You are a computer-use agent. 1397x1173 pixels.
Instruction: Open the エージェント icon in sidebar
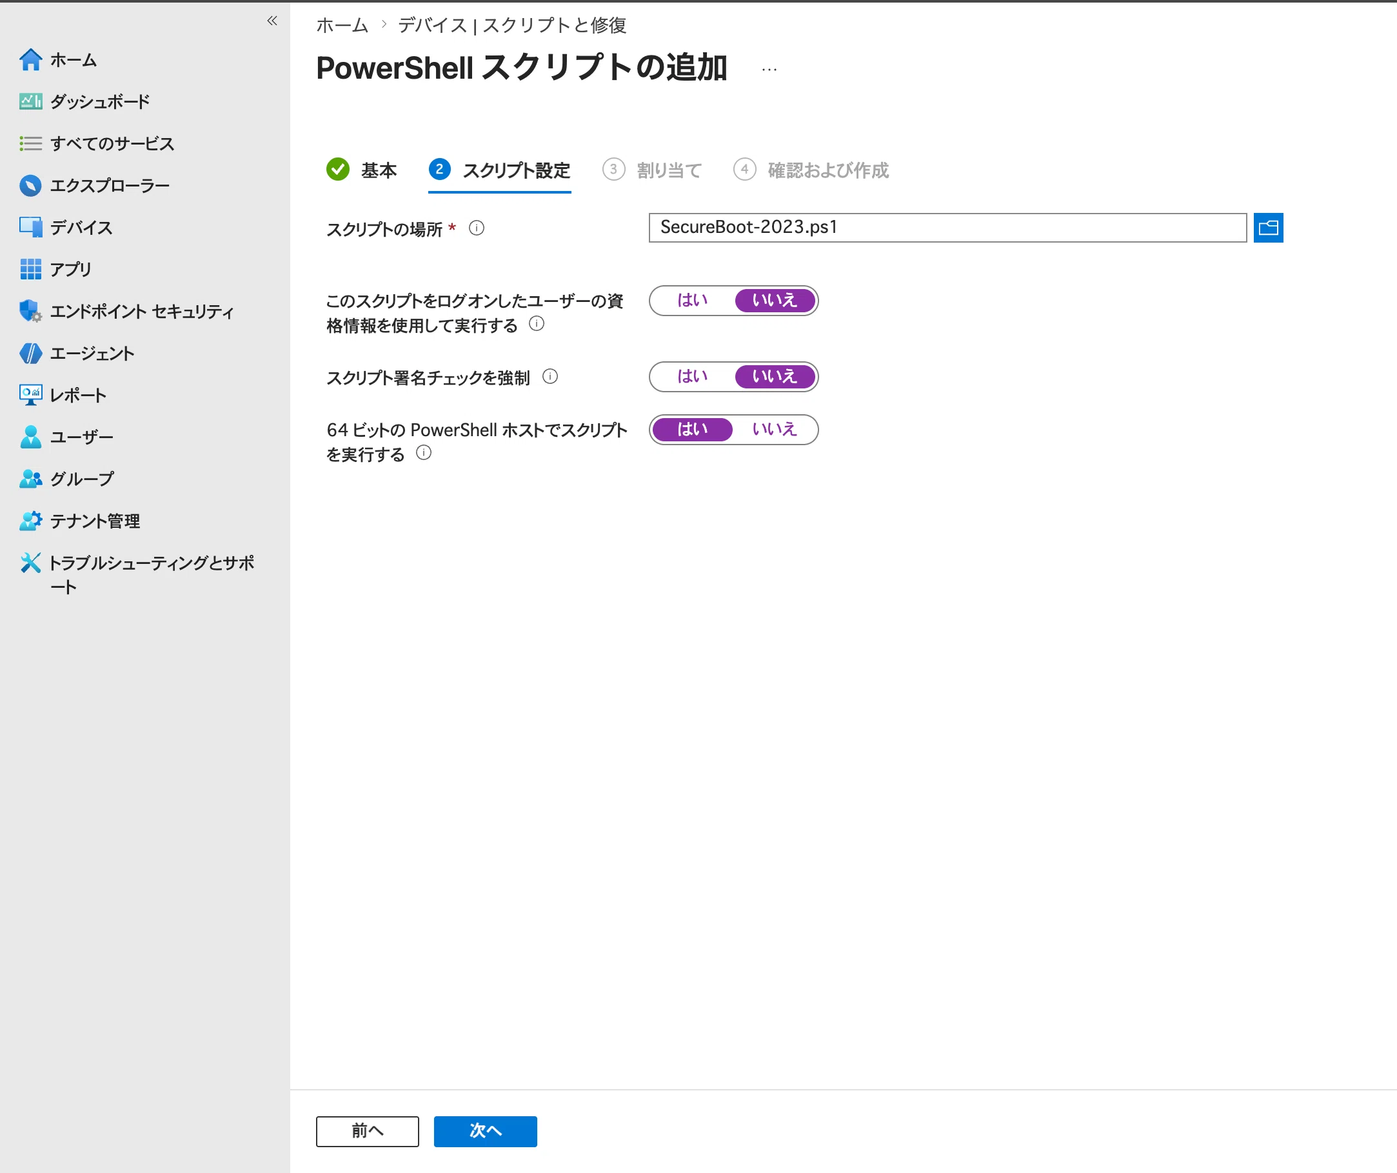click(x=30, y=354)
